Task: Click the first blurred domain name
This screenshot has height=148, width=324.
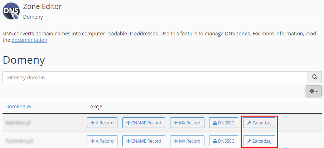Action: (19, 123)
